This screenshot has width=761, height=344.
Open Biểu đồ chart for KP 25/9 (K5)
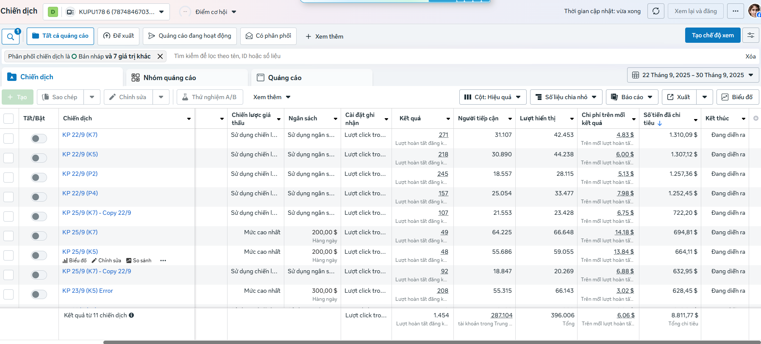click(75, 261)
